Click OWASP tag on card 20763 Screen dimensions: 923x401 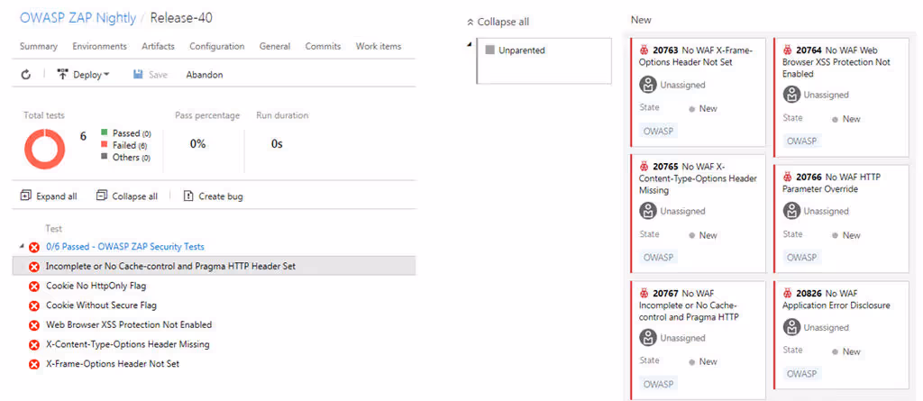(658, 131)
